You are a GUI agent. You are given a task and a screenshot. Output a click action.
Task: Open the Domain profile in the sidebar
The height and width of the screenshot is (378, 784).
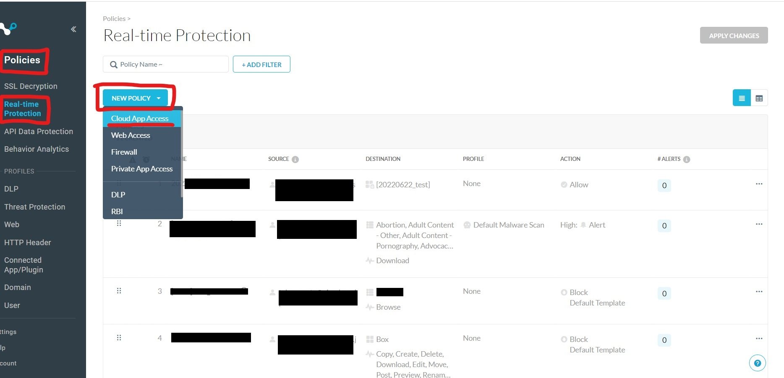[18, 287]
